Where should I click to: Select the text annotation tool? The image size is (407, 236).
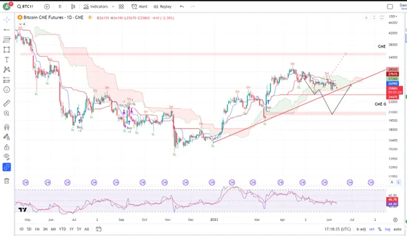(7, 59)
